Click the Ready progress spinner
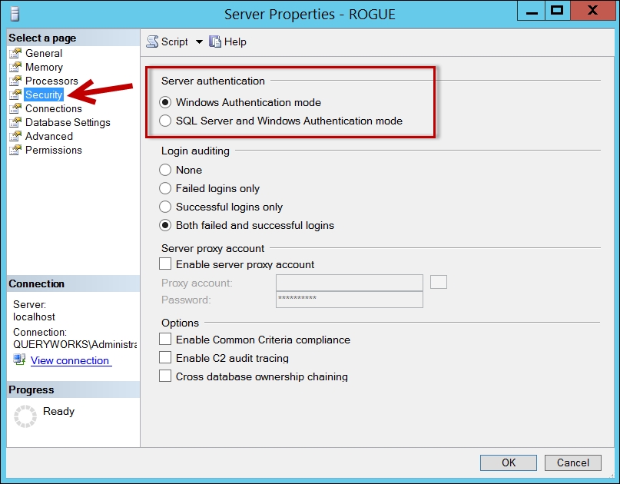Image resolution: width=620 pixels, height=484 pixels. click(x=25, y=416)
